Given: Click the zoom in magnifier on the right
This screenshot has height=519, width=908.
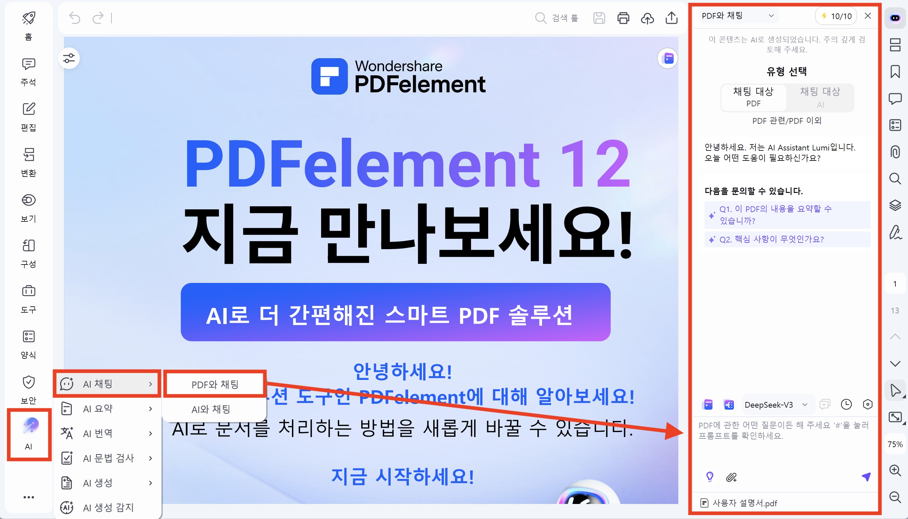Looking at the screenshot, I should pos(895,471).
